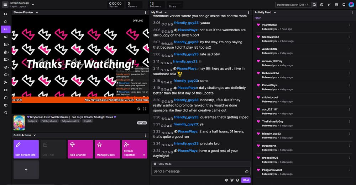Open the Safety shield sidebar icon
356x185 pixels.
[x=6, y=113]
